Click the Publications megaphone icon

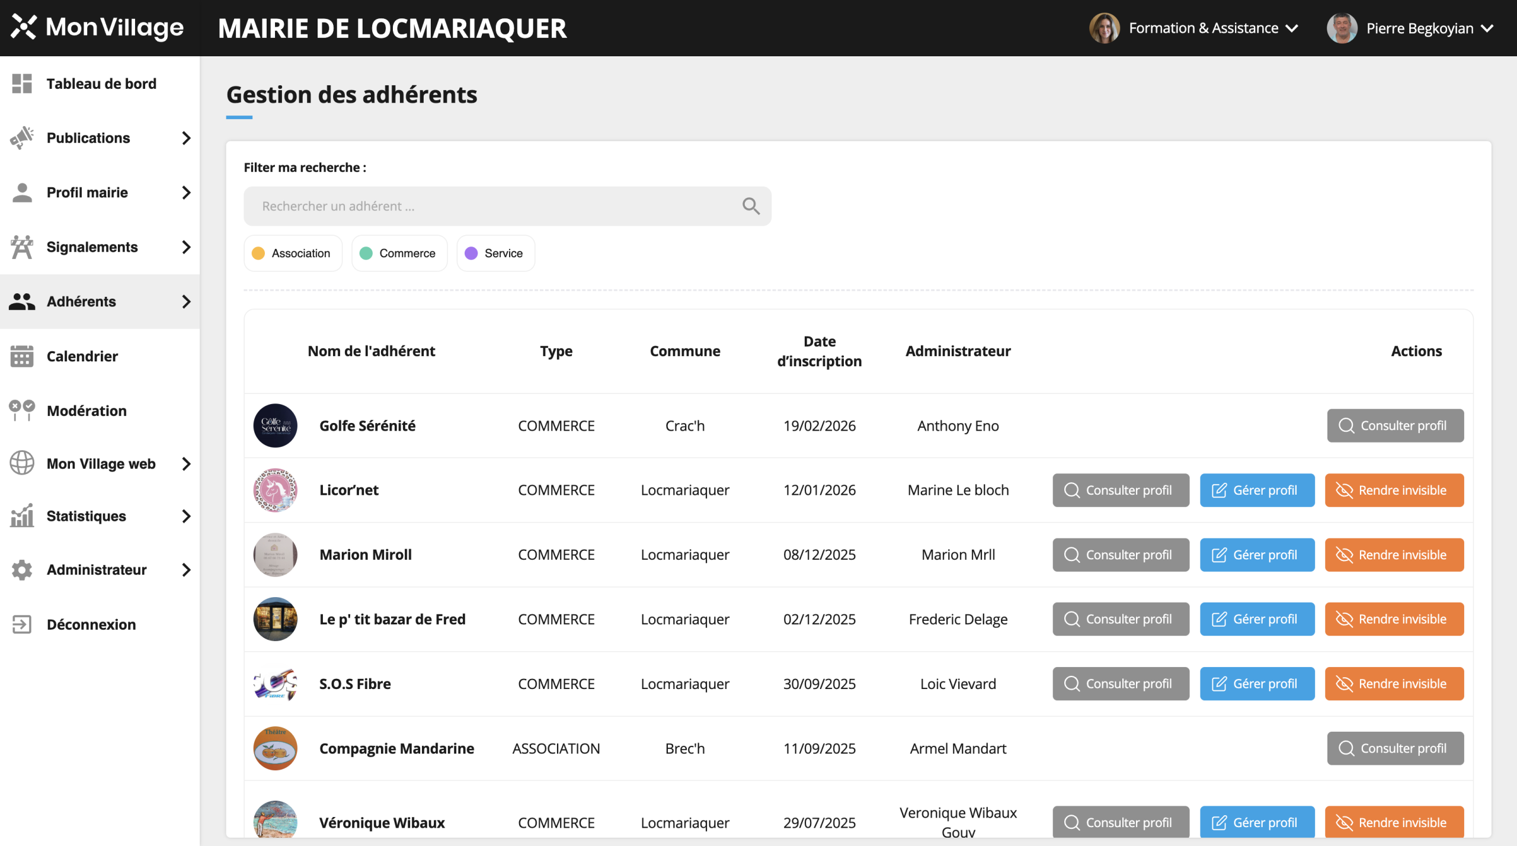tap(22, 138)
